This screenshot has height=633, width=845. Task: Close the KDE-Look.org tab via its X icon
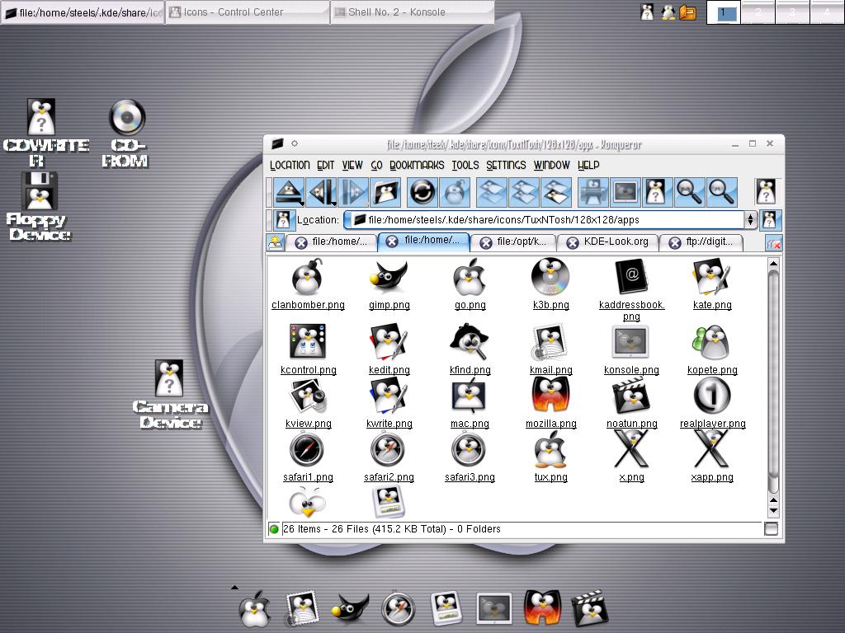(x=573, y=243)
